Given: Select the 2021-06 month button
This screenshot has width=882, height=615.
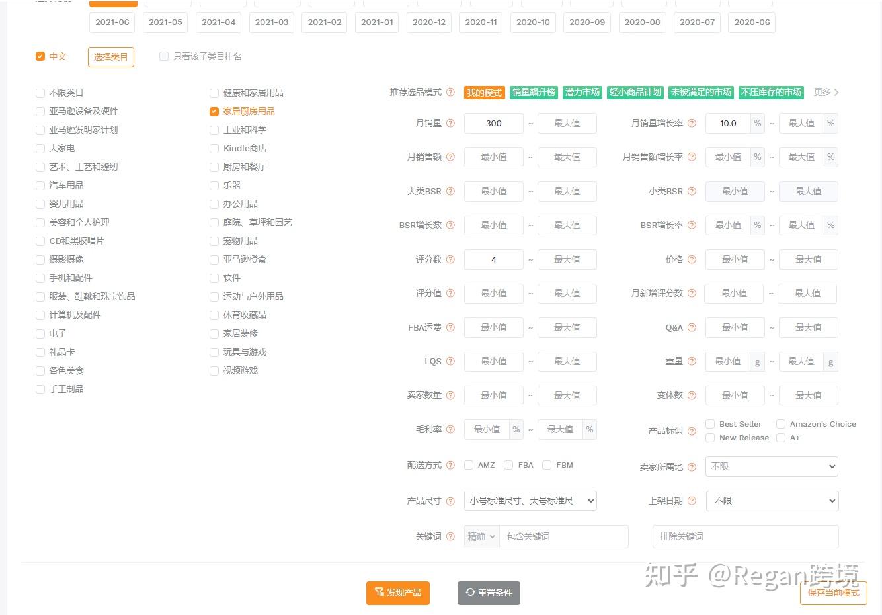Looking at the screenshot, I should [112, 22].
